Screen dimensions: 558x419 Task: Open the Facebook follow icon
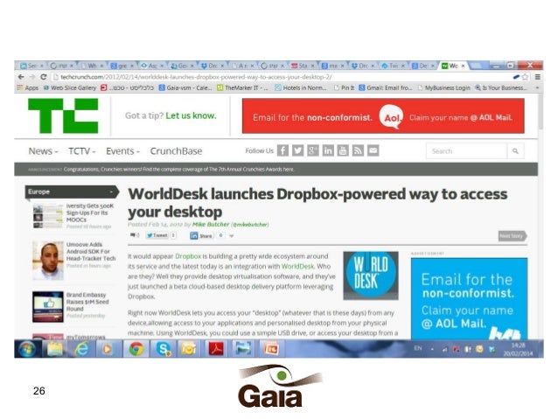click(282, 150)
